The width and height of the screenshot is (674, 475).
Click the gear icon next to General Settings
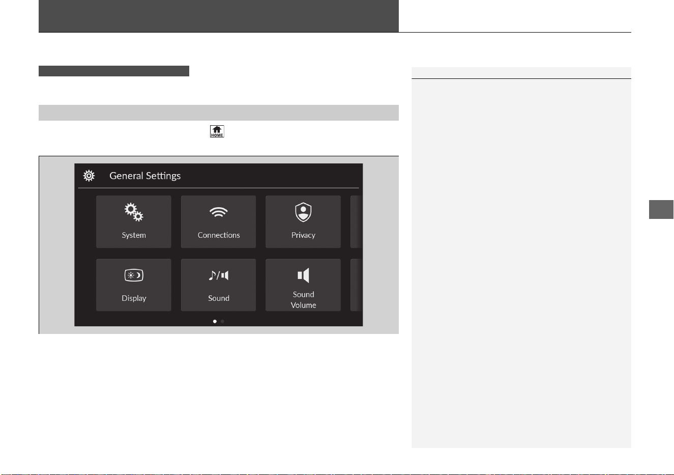coord(89,176)
